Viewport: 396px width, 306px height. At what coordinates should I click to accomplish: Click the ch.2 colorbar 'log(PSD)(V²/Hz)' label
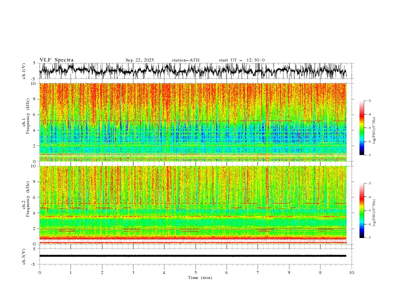point(374,213)
